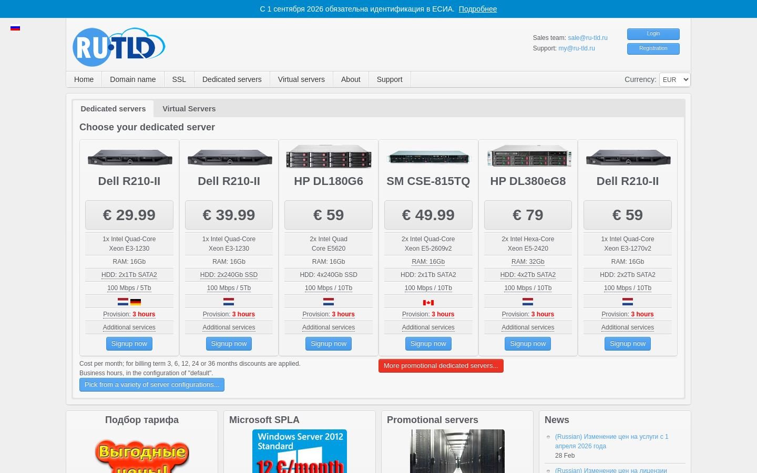Click the Canada flag under SM CSE-815TQ

tap(428, 303)
